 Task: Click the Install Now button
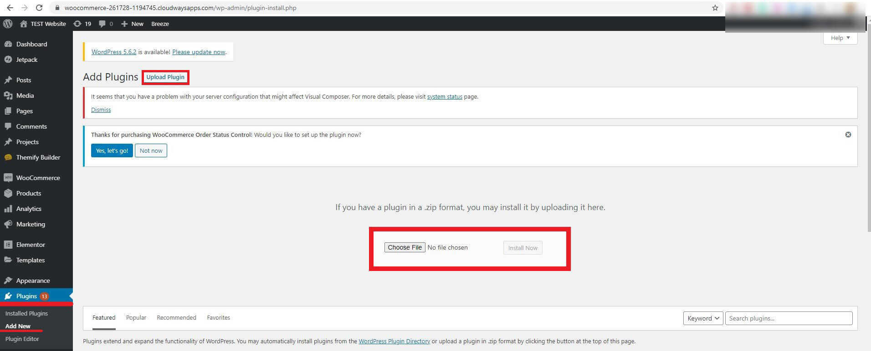pyautogui.click(x=523, y=248)
